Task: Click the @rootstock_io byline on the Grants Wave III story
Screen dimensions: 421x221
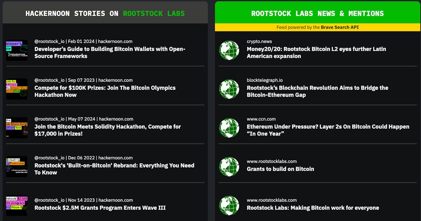Action: 49,200
